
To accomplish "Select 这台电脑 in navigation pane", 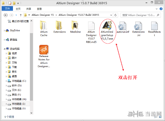I will point(13,49).
